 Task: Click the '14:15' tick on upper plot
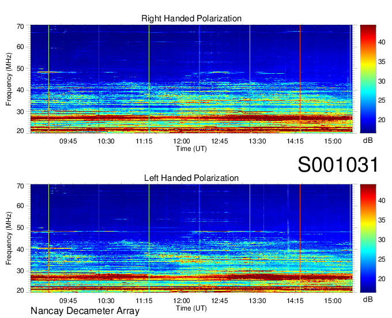295,141
